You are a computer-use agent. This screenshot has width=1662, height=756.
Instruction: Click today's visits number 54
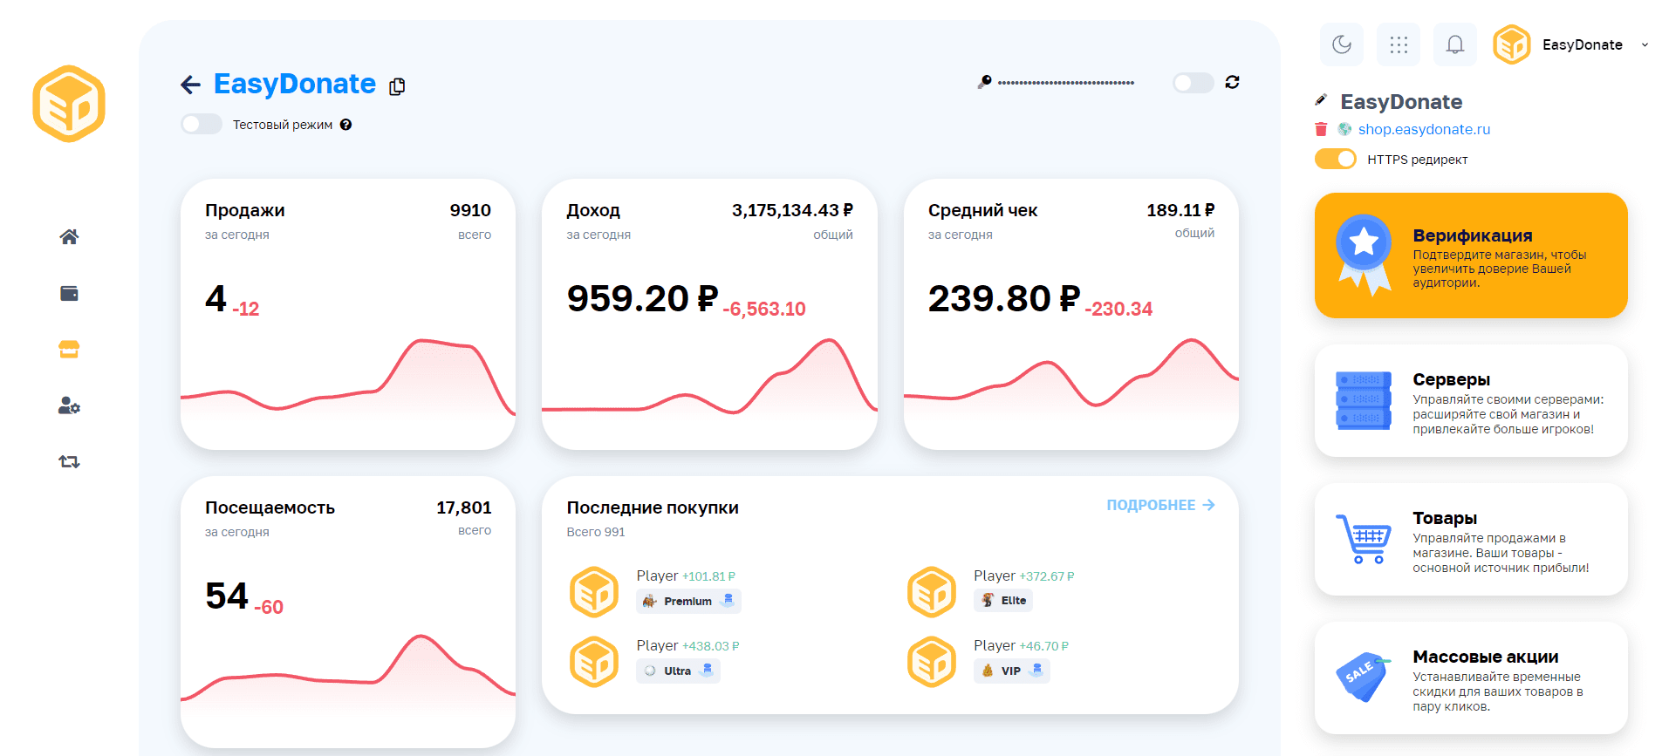tap(227, 596)
